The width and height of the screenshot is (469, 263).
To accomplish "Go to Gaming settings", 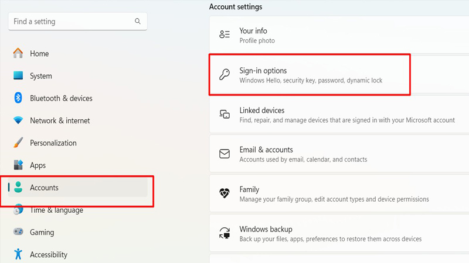I will click(x=78, y=232).
